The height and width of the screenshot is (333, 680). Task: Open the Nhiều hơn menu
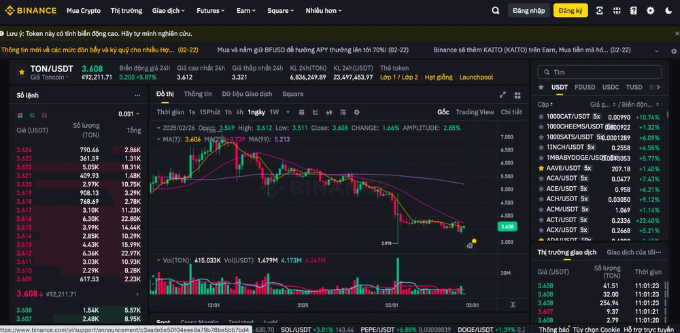click(324, 10)
